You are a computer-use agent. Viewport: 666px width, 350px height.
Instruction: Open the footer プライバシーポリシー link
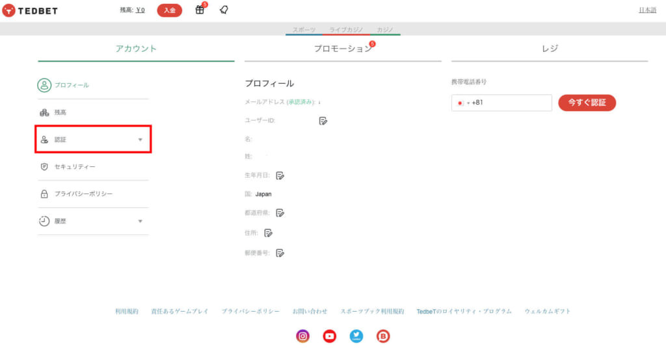click(x=250, y=312)
